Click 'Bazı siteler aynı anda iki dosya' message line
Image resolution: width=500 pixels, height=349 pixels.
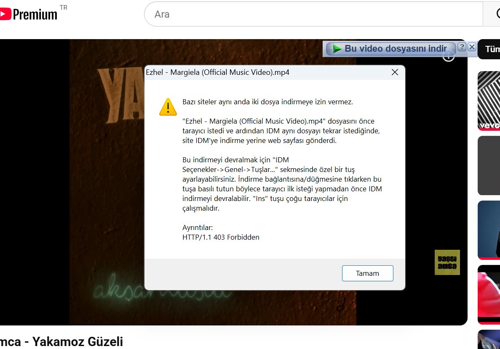coord(267,102)
